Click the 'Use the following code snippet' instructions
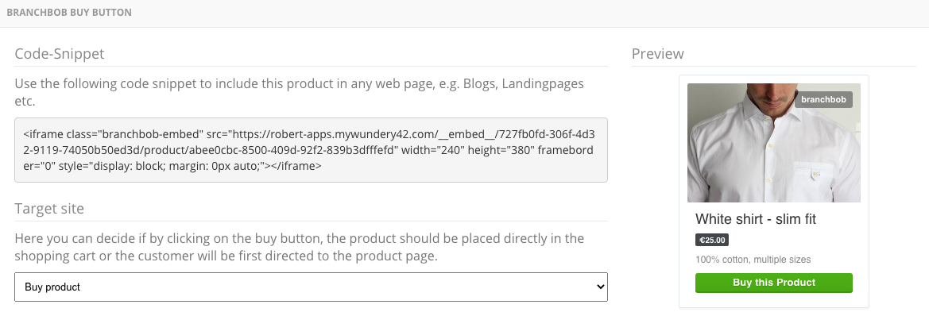The width and height of the screenshot is (929, 312). pos(299,92)
